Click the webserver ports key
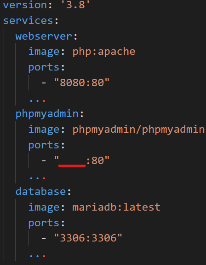This screenshot has width=206, height=265. click(x=44, y=68)
